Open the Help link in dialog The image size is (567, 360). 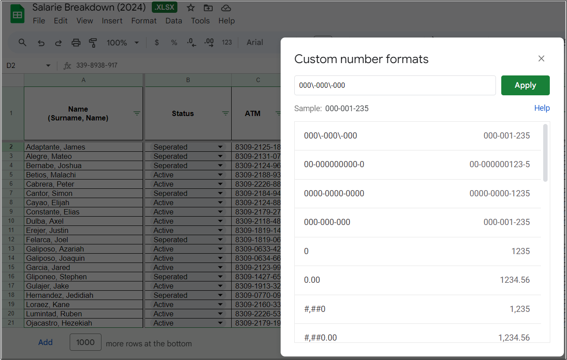[x=542, y=108]
